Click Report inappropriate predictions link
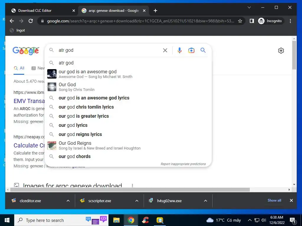The height and width of the screenshot is (226, 302). 183,164
